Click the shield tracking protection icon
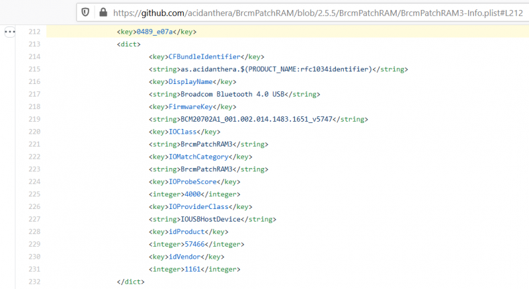The image size is (529, 289). click(x=85, y=13)
